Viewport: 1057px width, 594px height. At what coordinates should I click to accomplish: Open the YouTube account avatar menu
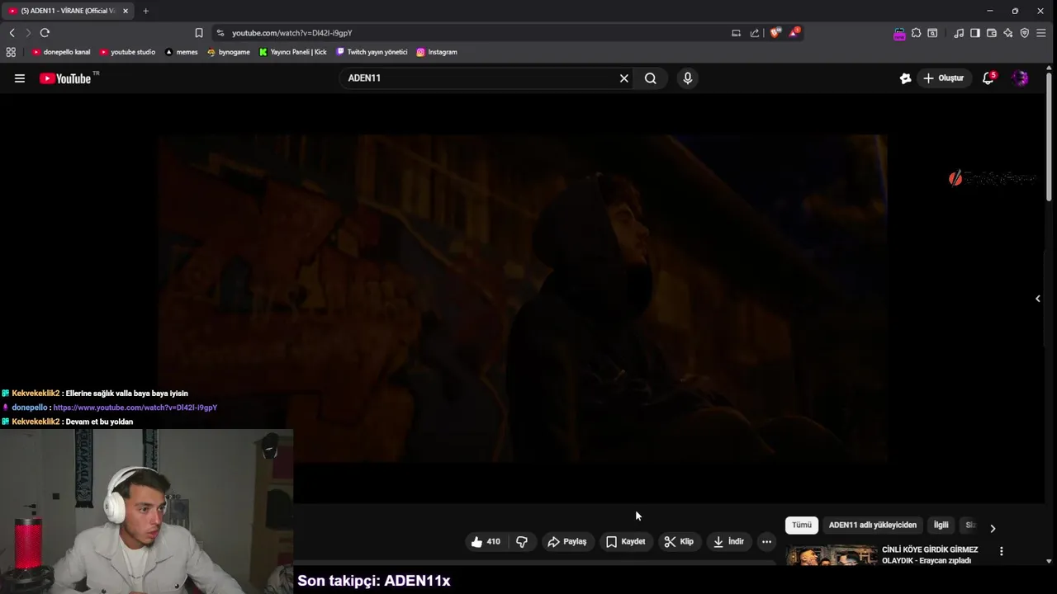coord(1021,78)
